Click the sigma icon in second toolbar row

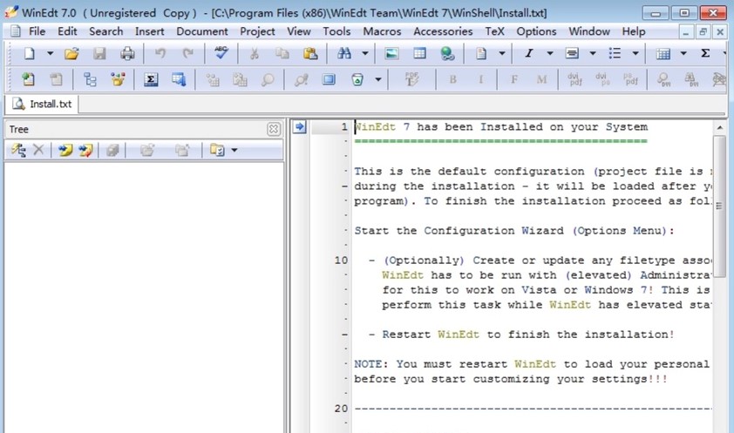pos(150,80)
